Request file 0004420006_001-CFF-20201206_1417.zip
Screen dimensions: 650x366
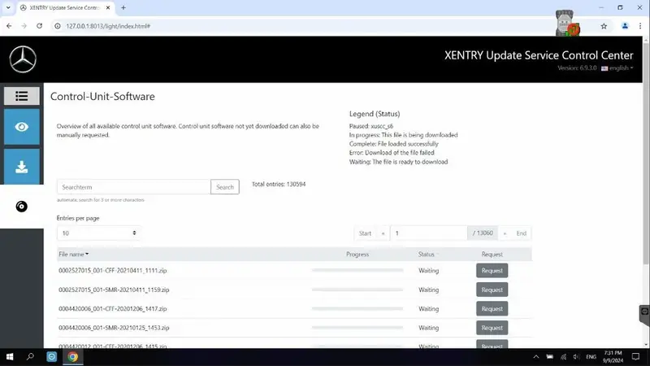(492, 309)
